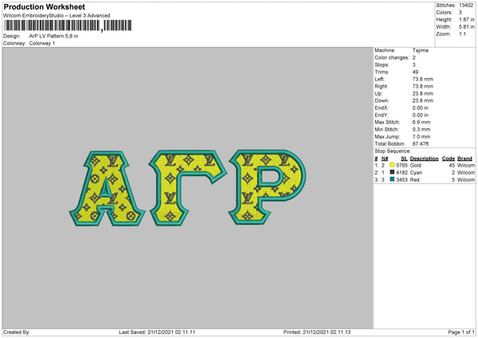
Task: Click the Cyan description in stop sequence
Action: tap(416, 173)
